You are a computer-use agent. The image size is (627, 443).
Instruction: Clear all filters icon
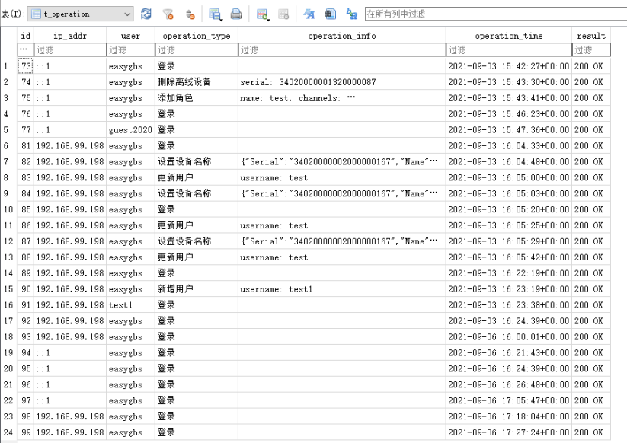[168, 14]
